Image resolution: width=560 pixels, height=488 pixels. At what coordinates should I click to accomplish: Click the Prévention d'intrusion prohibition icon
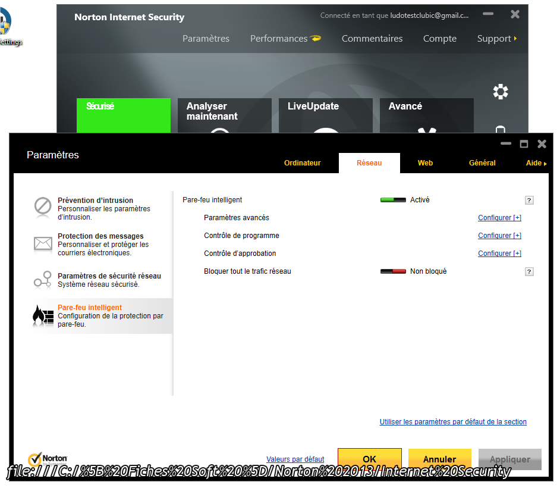[x=43, y=207]
